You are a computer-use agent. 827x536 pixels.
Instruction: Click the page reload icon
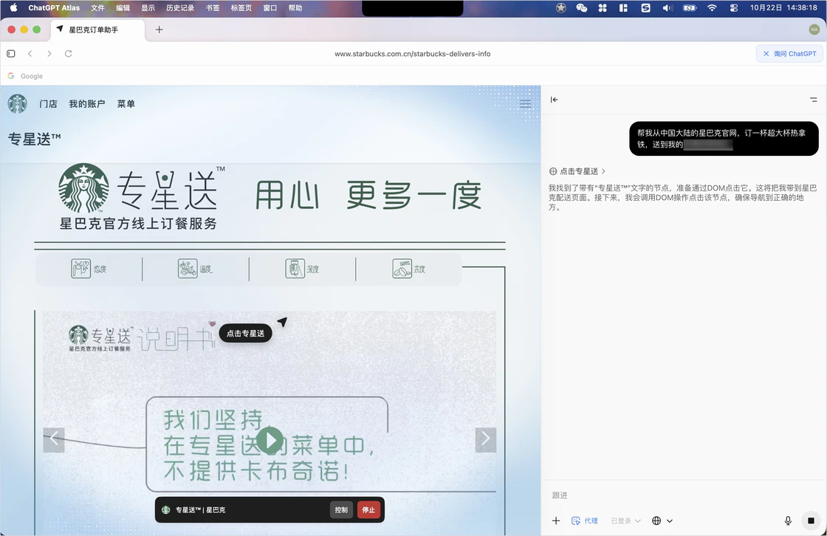tap(68, 53)
